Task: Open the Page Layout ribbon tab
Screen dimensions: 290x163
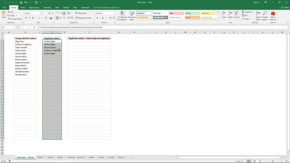Action: click(34, 8)
